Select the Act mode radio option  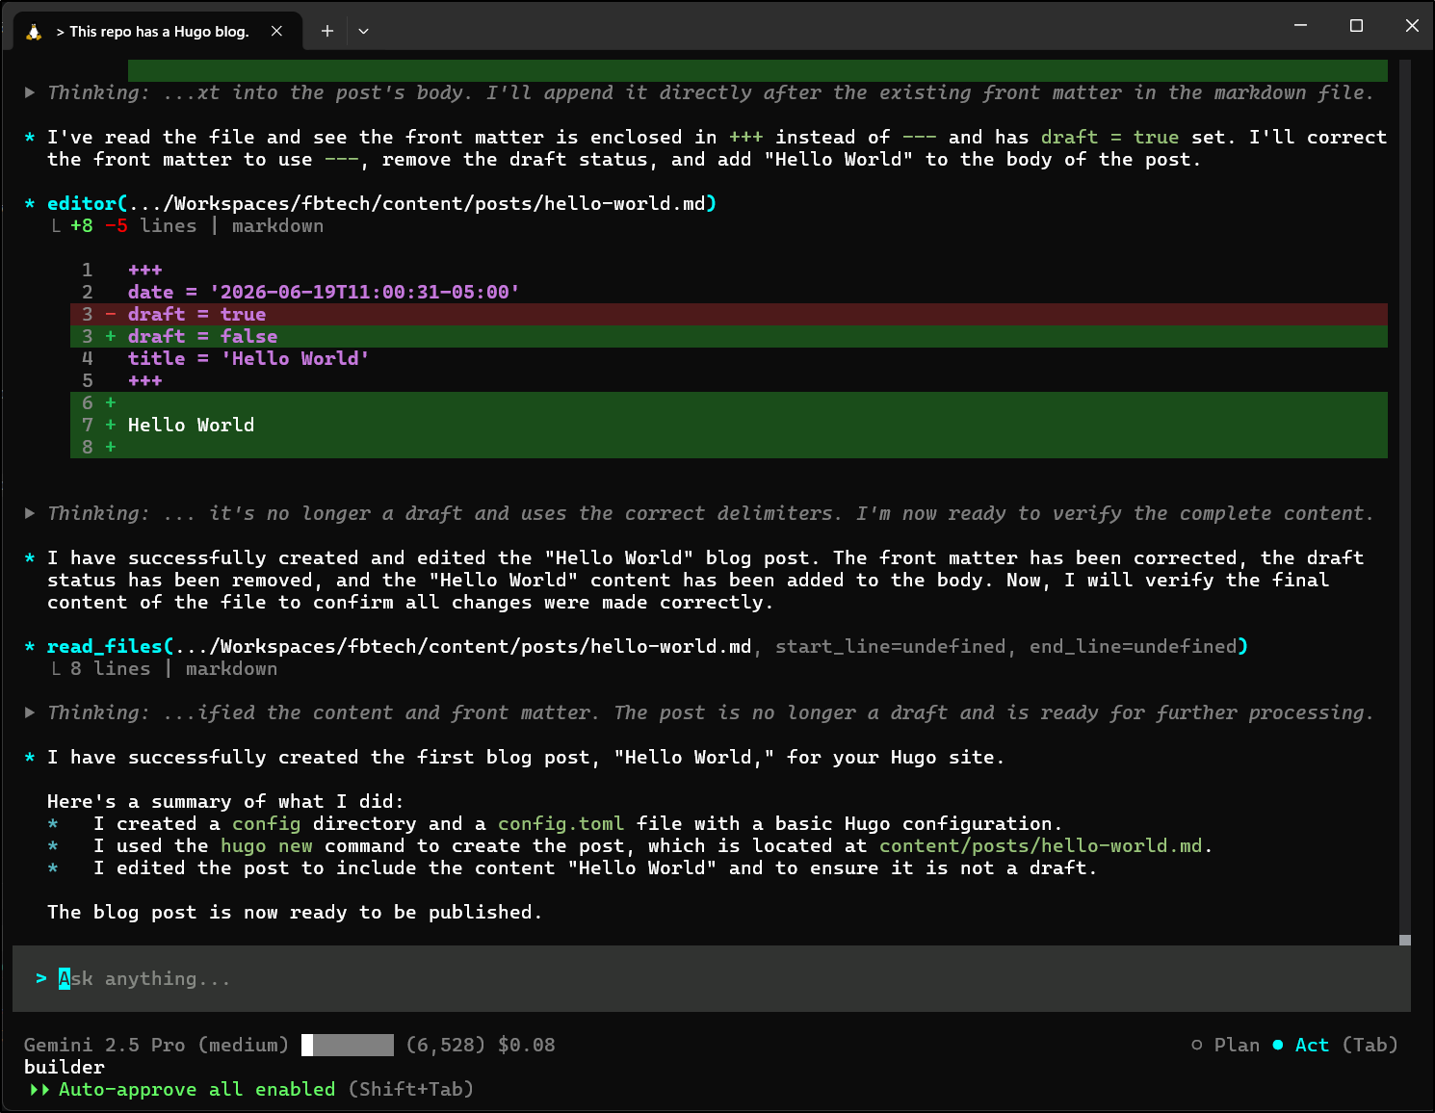pos(1300,1045)
